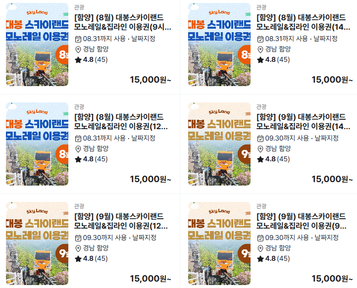Click location pin on 8월 이용권(12 listing
Screen dimensions: 357x288
point(78,149)
